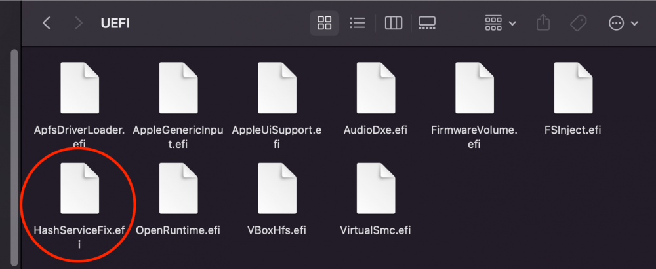Click the FSInject.efi file name
The image size is (656, 269).
click(573, 130)
